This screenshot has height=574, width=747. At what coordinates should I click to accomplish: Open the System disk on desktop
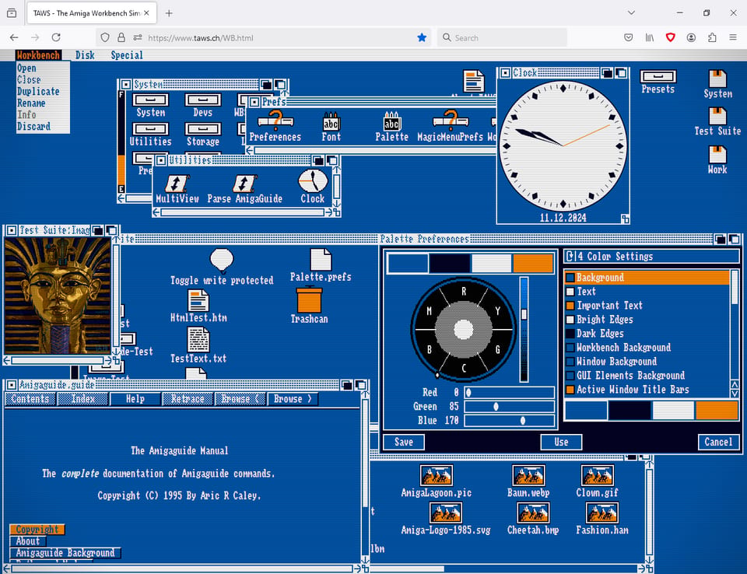pos(717,84)
